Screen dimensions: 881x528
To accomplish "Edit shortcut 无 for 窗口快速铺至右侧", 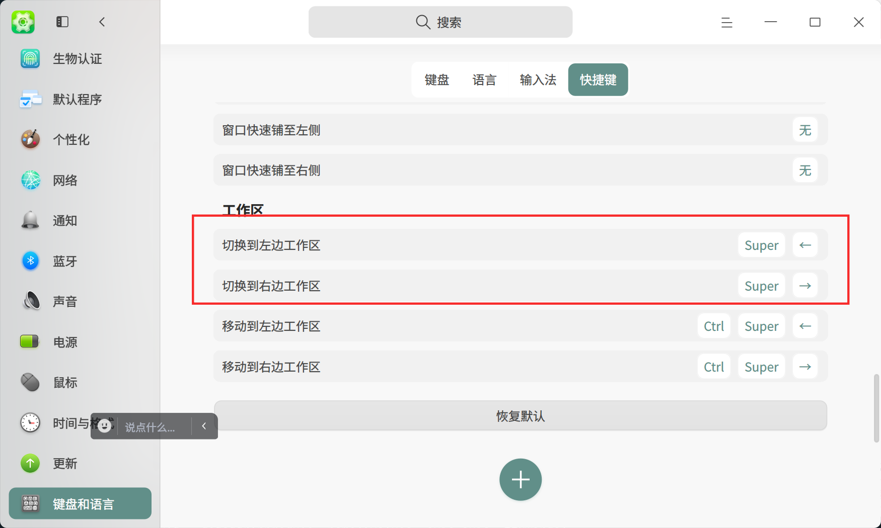I will 805,170.
